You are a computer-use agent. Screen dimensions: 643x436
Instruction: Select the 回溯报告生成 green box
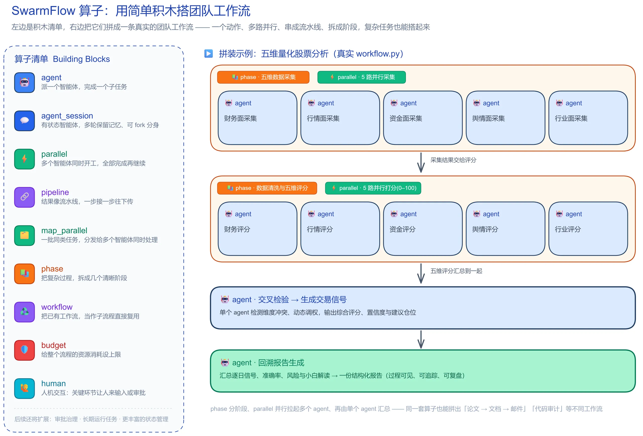click(x=422, y=371)
